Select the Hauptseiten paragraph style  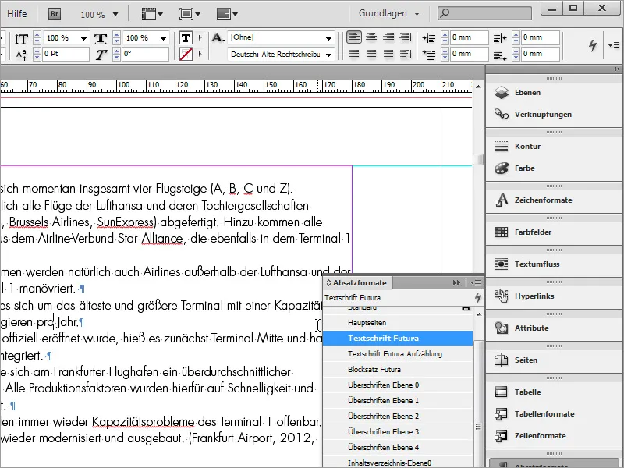tap(397, 323)
